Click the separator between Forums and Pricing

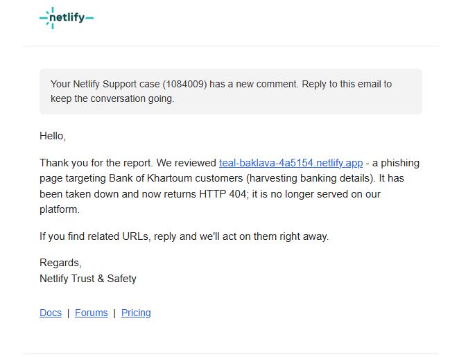point(114,313)
